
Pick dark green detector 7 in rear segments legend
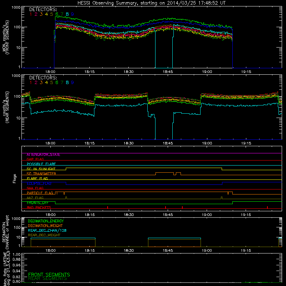[62, 83]
